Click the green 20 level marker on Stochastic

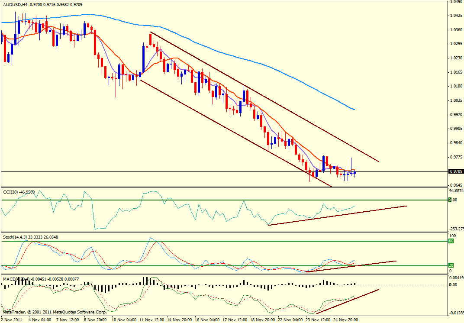451,265
